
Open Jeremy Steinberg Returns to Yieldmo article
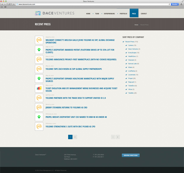66,107
